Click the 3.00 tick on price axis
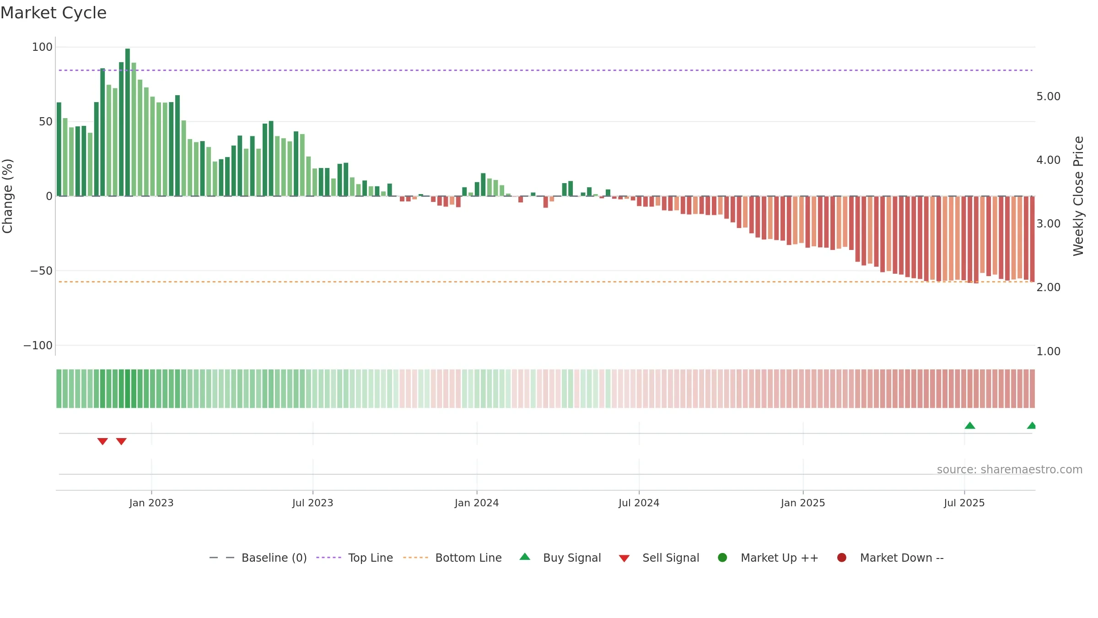 pos(1049,224)
